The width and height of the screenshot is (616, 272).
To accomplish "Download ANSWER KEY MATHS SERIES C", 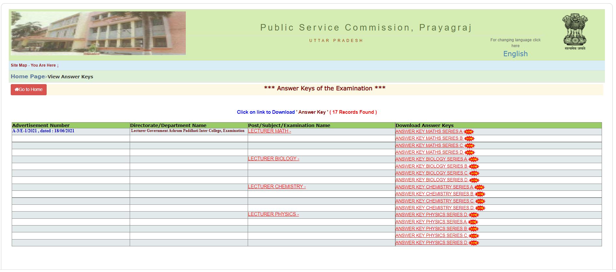I will click(429, 145).
